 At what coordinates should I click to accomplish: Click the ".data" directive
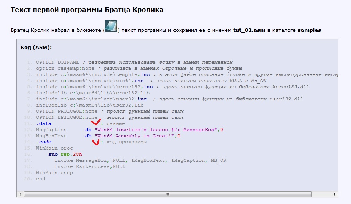coord(44,123)
